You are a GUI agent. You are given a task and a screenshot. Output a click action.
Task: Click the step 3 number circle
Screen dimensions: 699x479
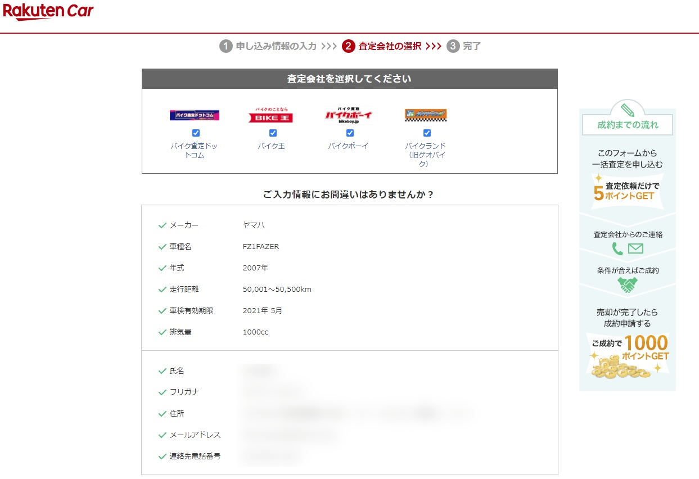[453, 46]
